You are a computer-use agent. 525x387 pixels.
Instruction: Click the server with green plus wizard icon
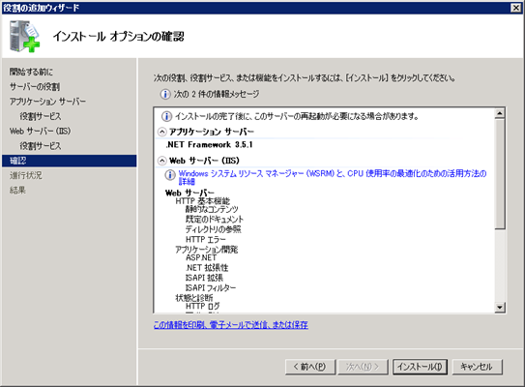pos(24,36)
